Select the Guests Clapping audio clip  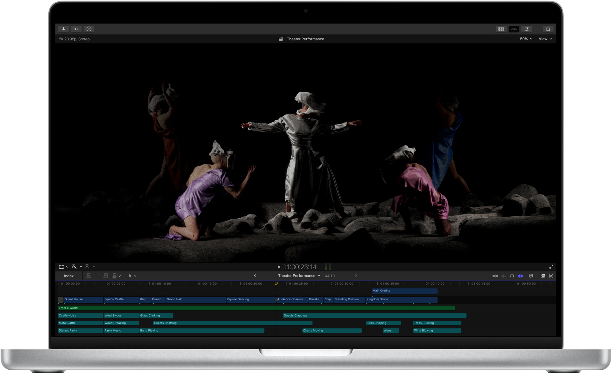pos(374,315)
